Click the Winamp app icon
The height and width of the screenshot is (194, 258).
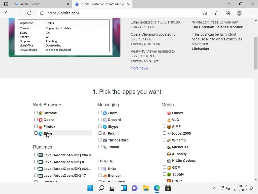[169, 140]
